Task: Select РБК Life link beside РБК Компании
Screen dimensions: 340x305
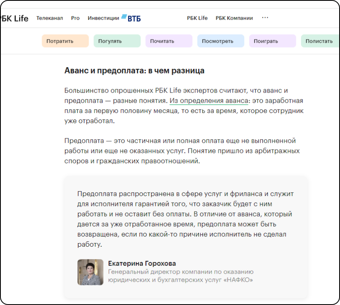Action: (197, 18)
